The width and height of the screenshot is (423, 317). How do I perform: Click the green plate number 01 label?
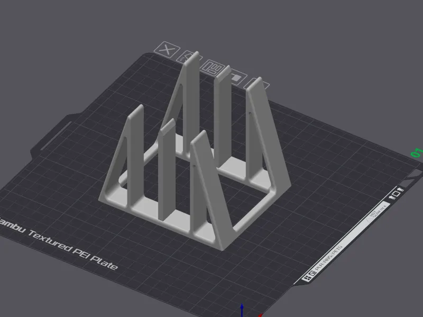(x=417, y=153)
